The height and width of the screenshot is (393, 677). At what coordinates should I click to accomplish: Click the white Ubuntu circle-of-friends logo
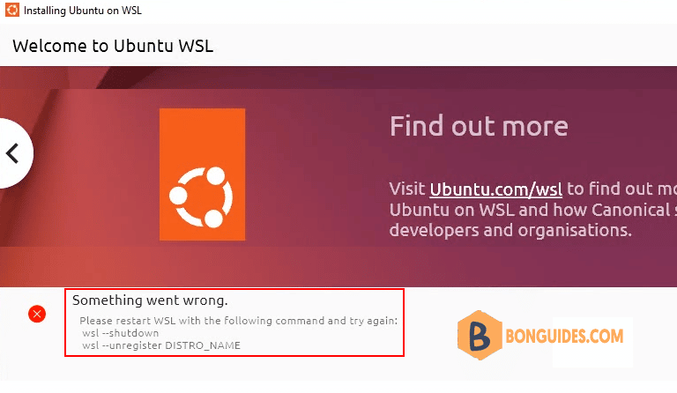click(x=201, y=197)
